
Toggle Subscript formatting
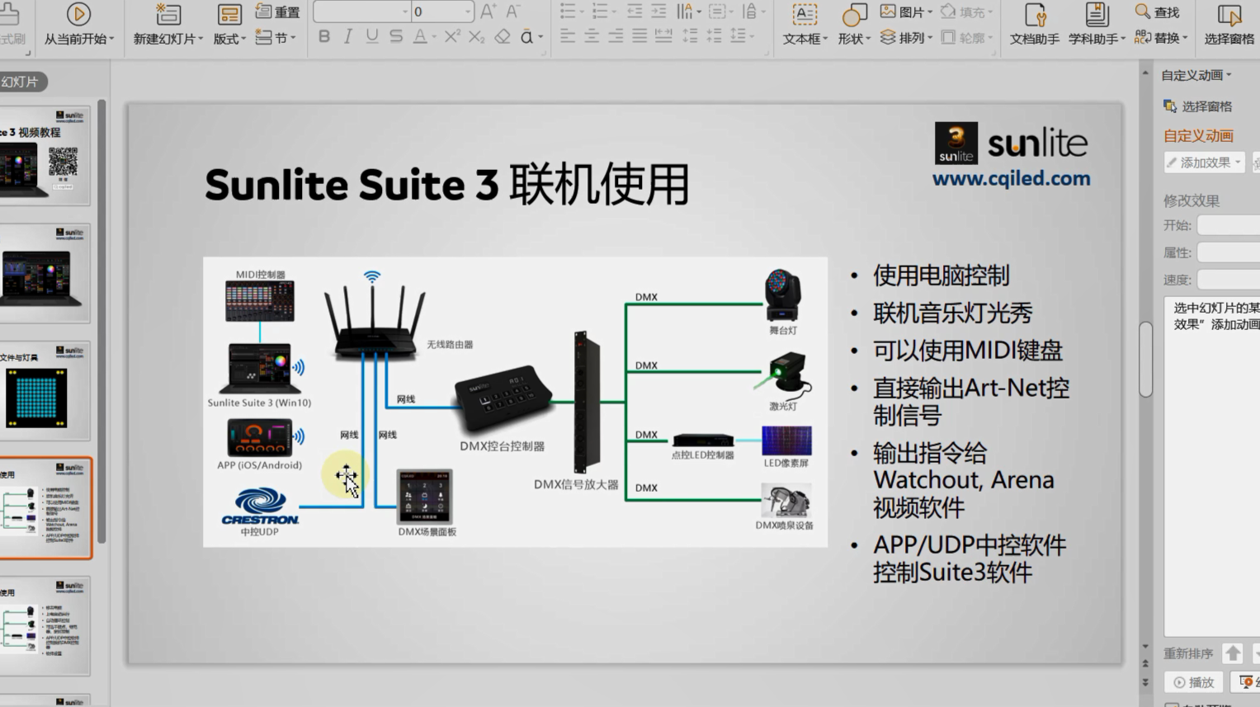point(476,37)
